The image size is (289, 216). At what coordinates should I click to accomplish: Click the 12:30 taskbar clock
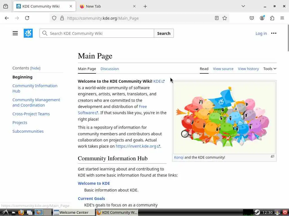pyautogui.click(x=267, y=213)
